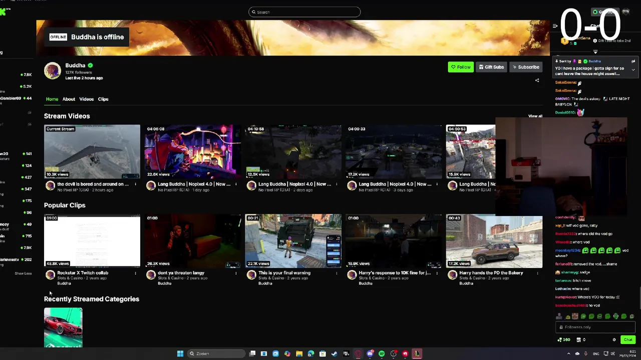Open options menu for 'the devil is bored' video

[135, 184]
